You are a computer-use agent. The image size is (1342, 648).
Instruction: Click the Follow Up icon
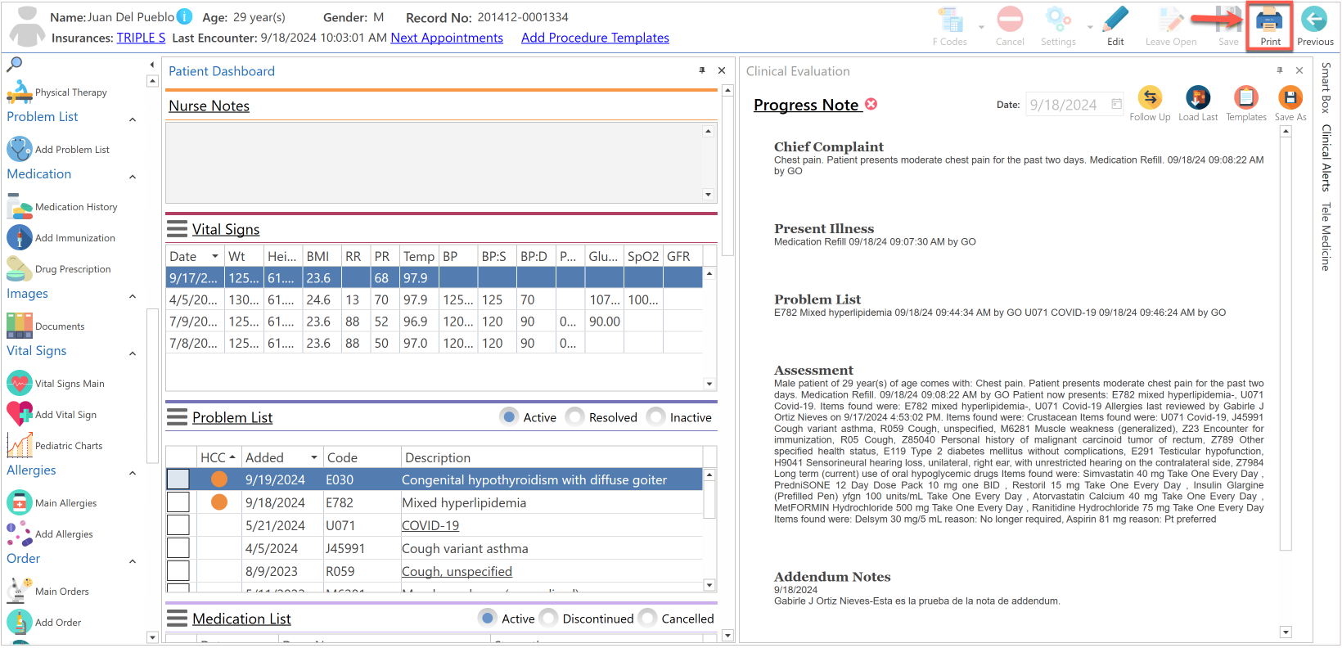[1150, 98]
